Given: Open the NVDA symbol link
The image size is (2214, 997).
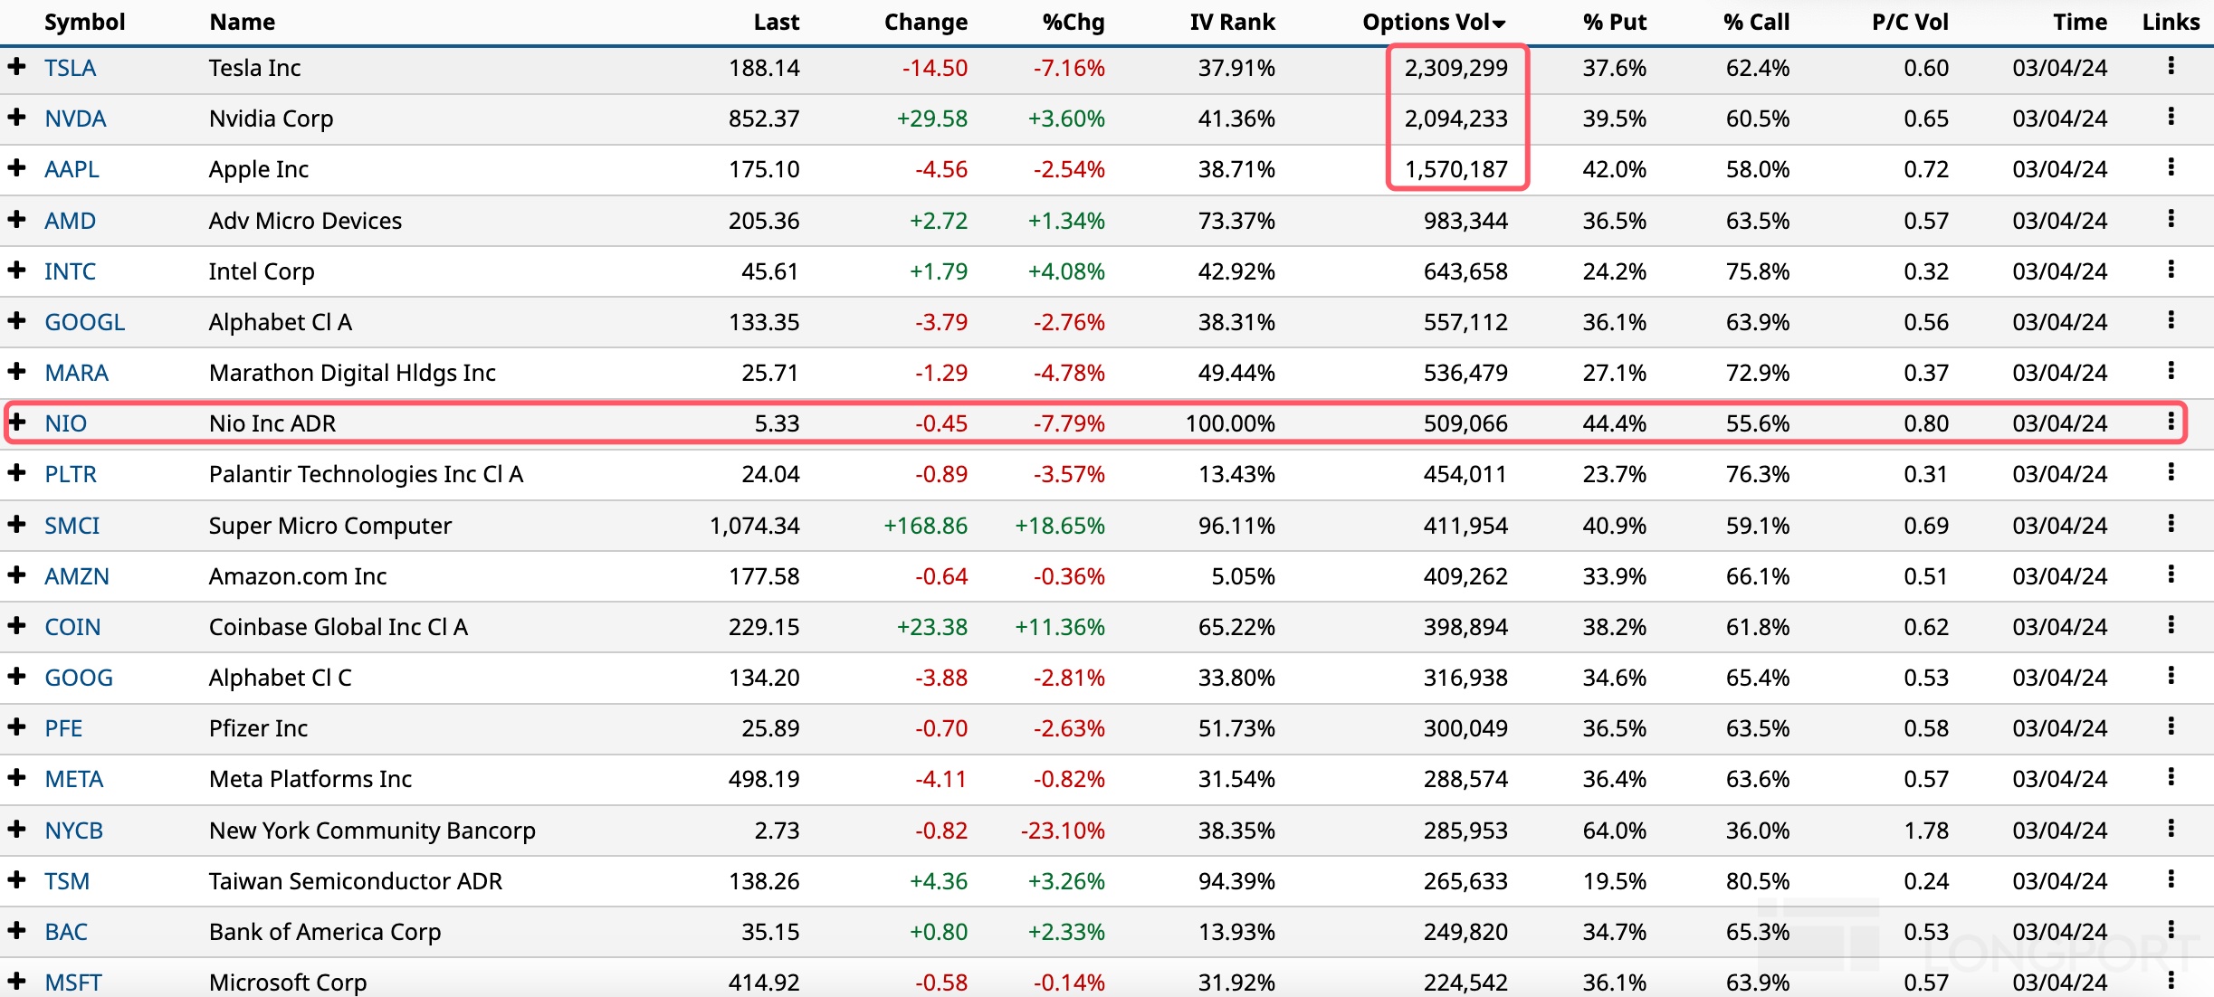Looking at the screenshot, I should (75, 119).
